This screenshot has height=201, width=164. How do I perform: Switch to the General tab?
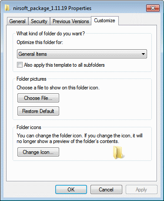17,21
